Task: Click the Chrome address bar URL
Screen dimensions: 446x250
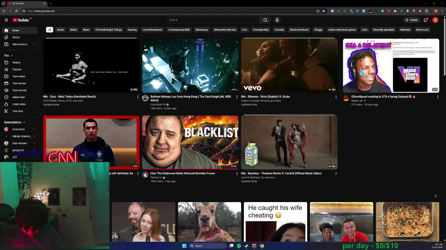Action: click(41, 11)
